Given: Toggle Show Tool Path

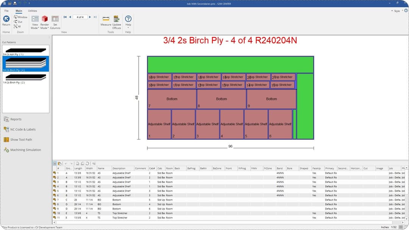Looking at the screenshot, I should point(21,140).
